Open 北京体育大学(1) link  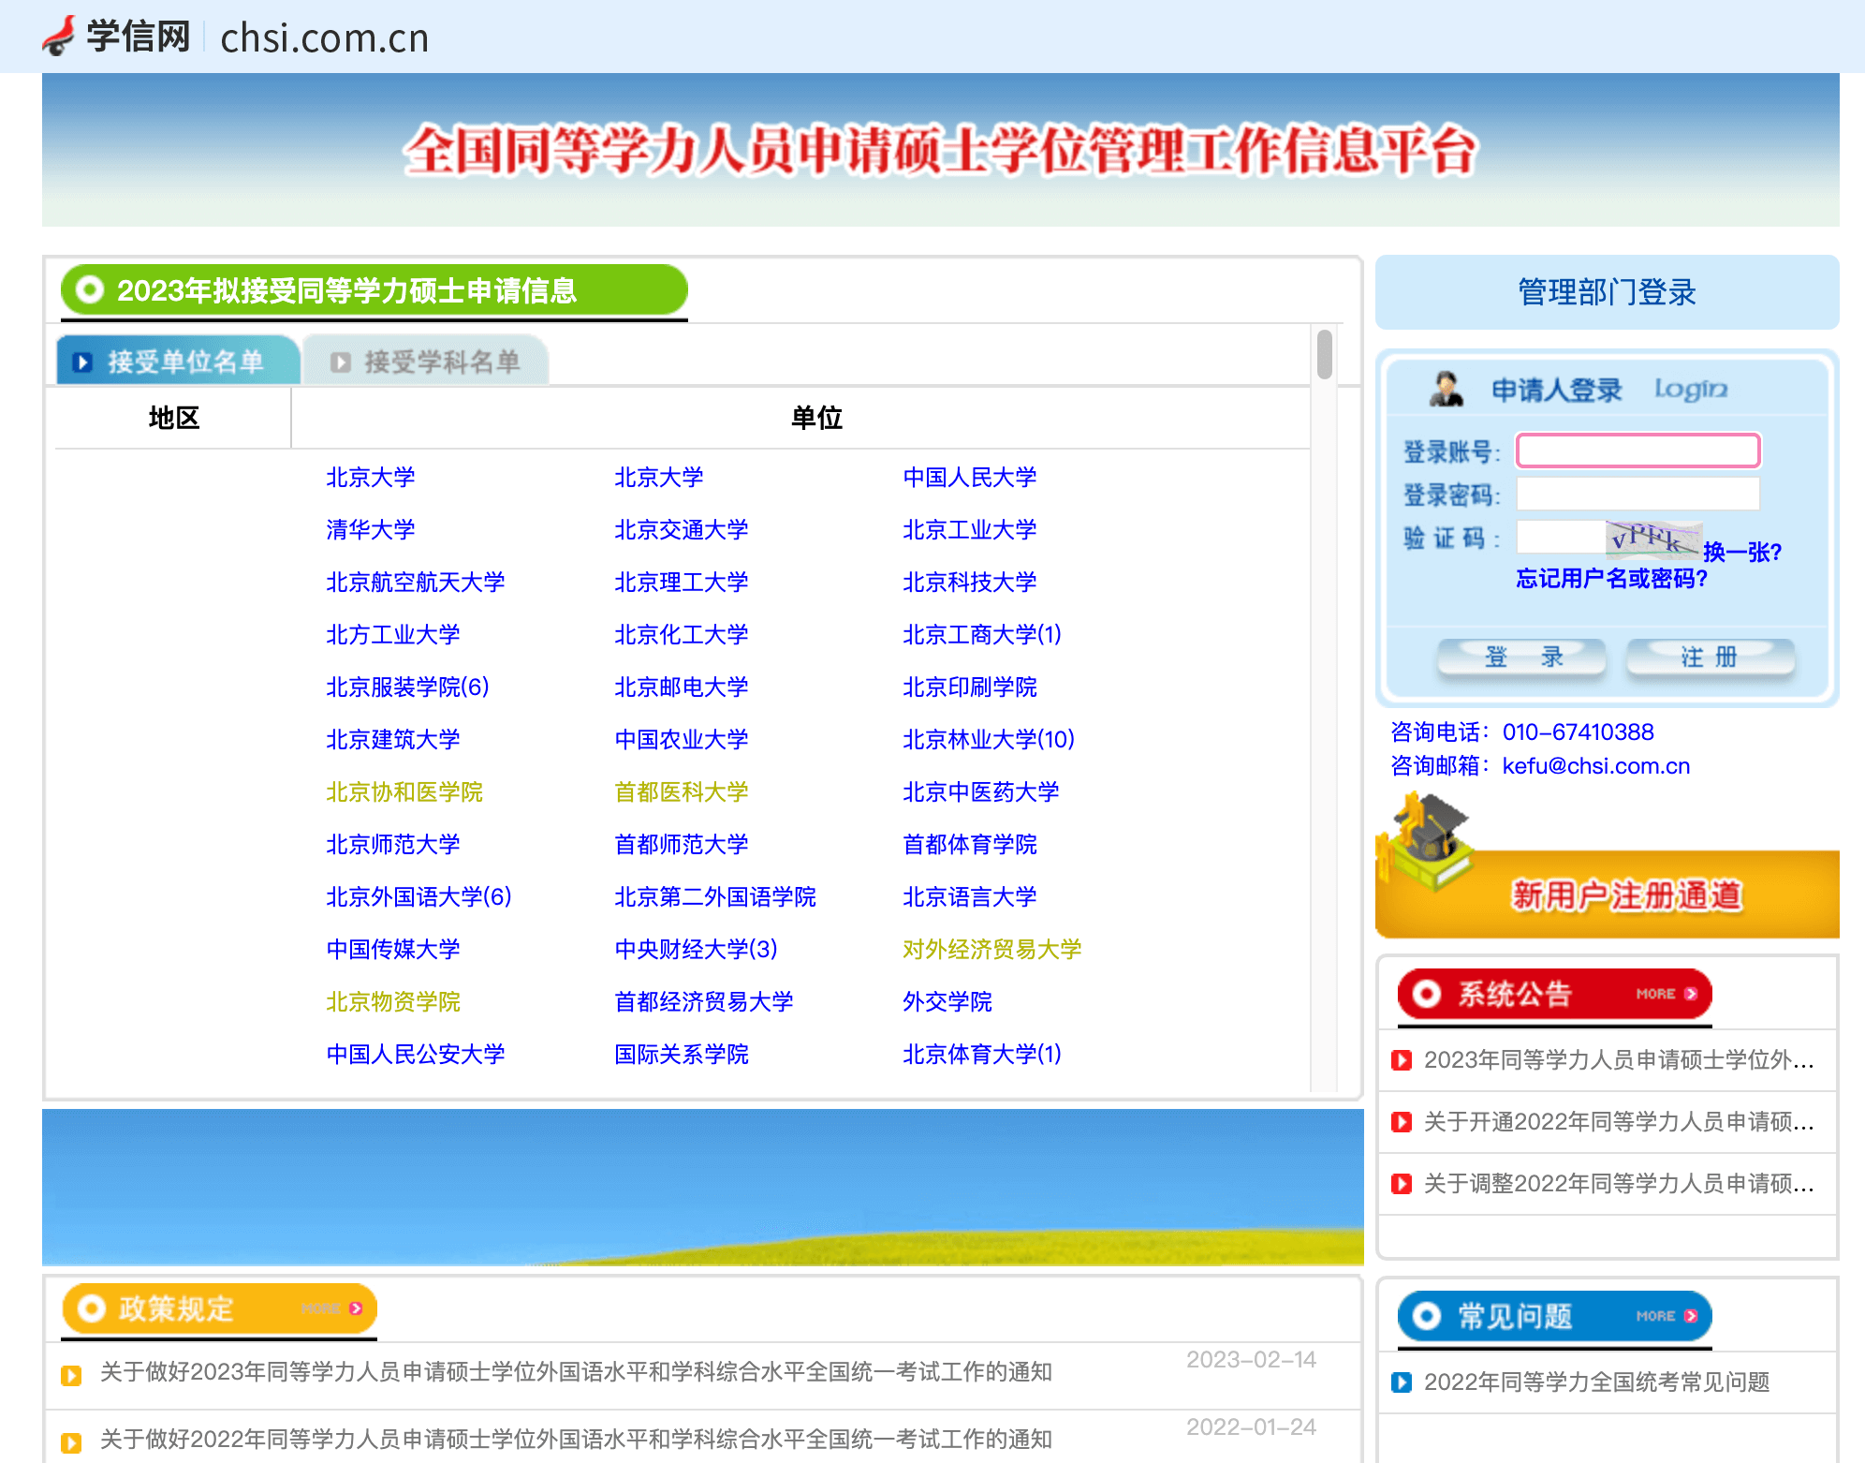tap(982, 1055)
